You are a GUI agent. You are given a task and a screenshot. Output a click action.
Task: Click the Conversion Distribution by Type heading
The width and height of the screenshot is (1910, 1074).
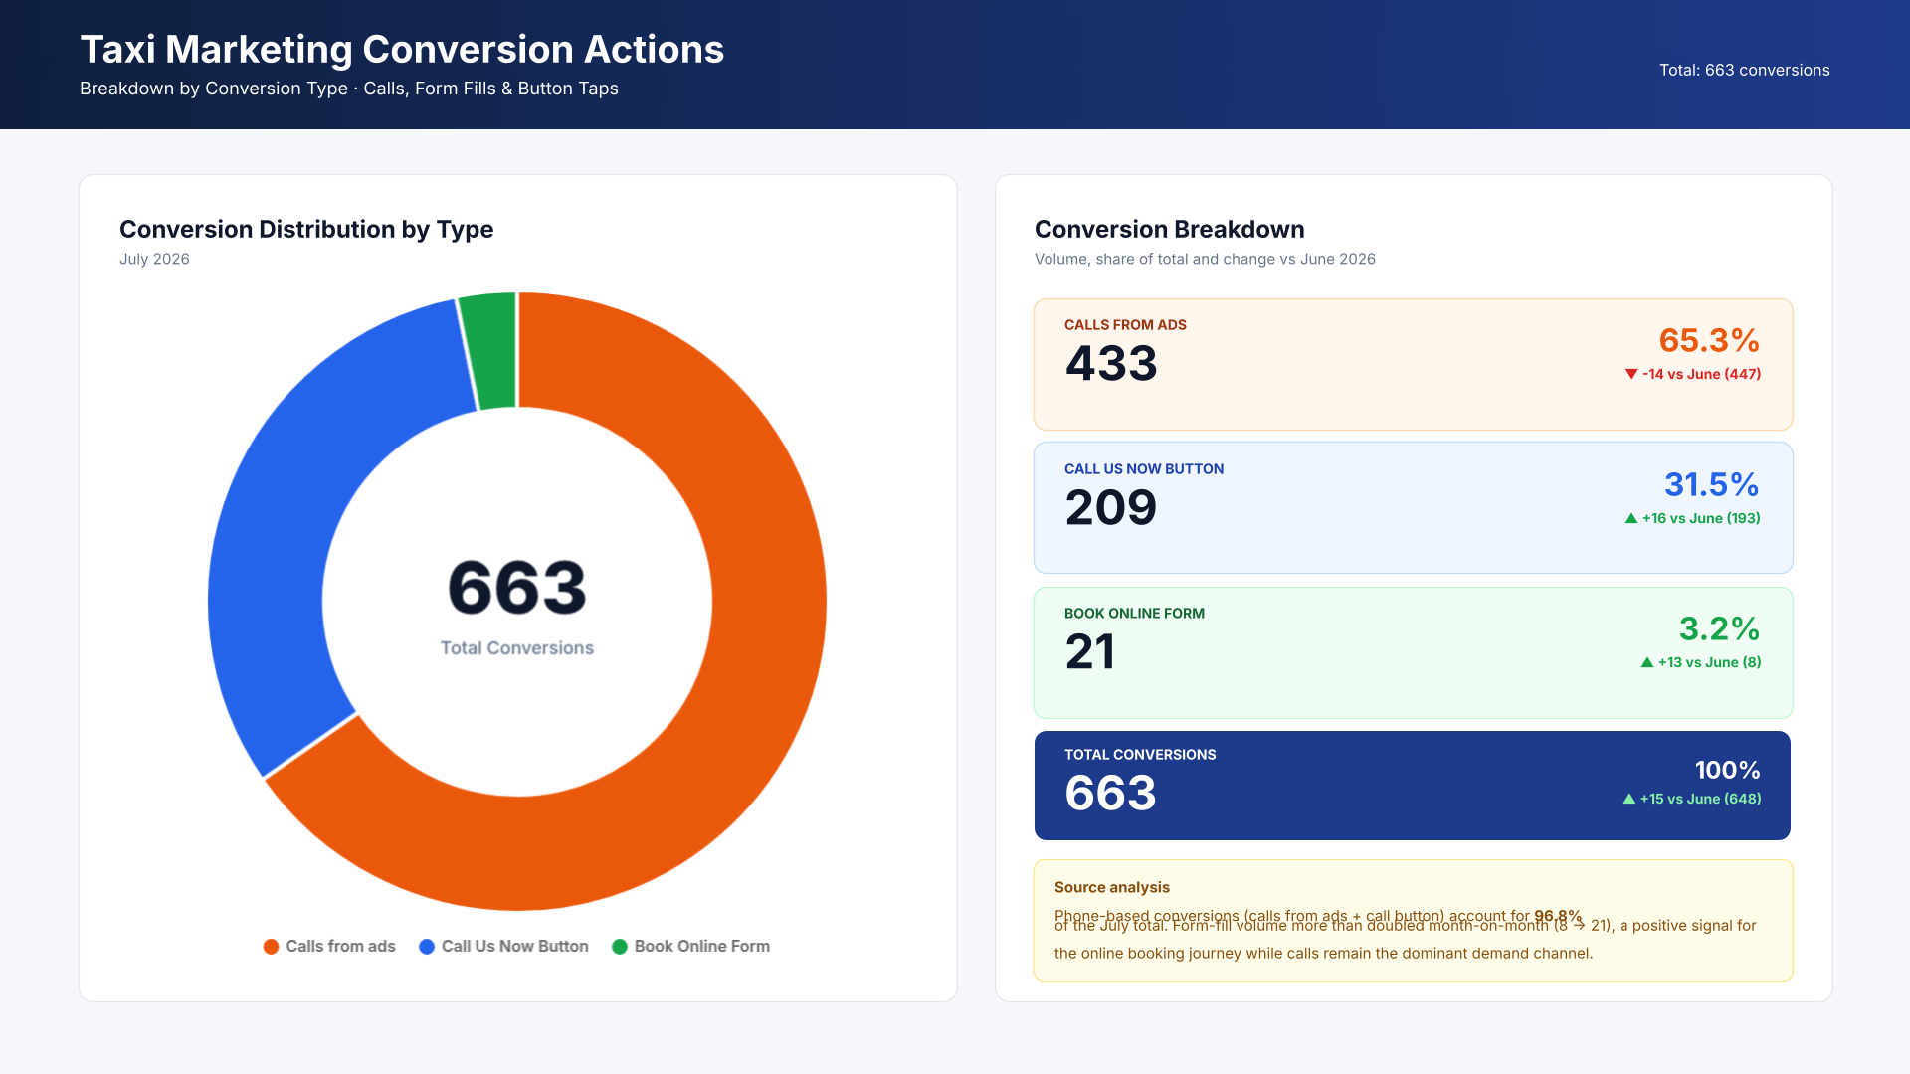[306, 229]
